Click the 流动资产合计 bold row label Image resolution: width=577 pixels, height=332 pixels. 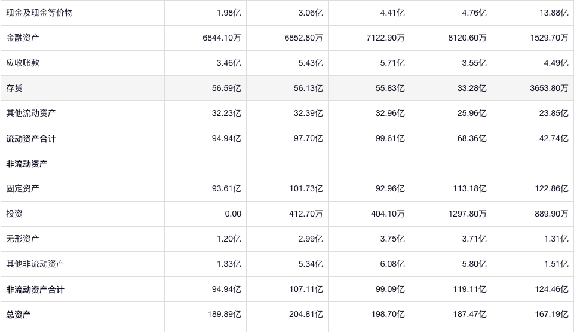pyautogui.click(x=31, y=139)
